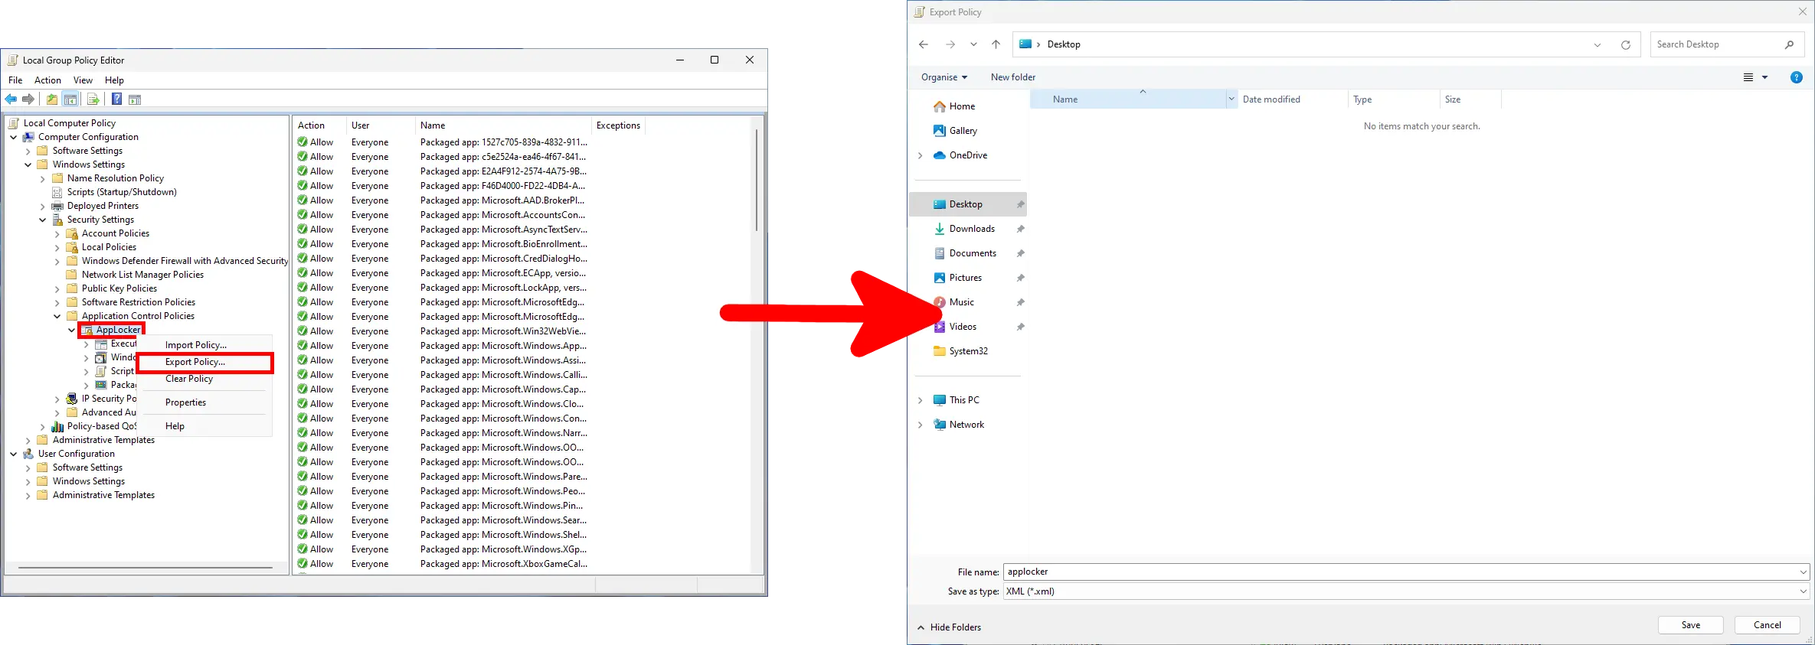This screenshot has width=1815, height=645.
Task: Unpin Downloads from quick access list
Action: pyautogui.click(x=1020, y=229)
